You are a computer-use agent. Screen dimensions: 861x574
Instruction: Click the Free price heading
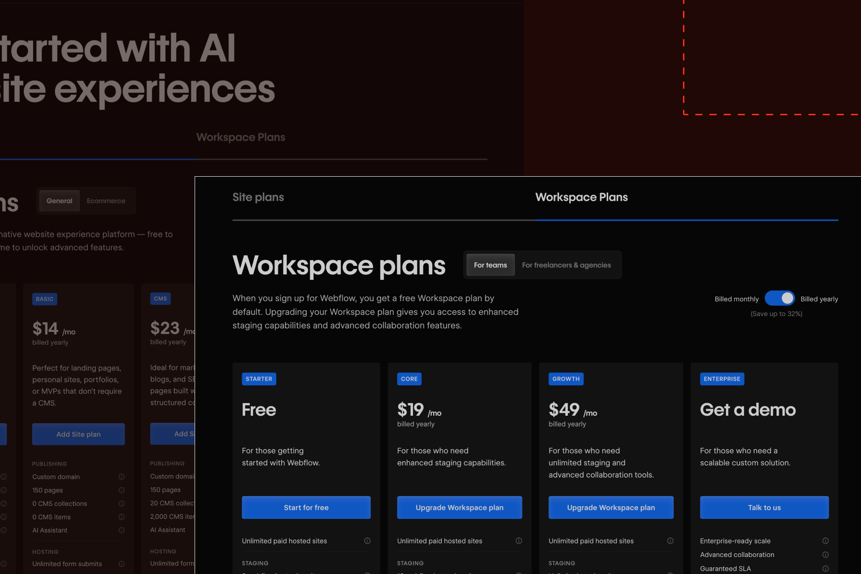point(259,409)
